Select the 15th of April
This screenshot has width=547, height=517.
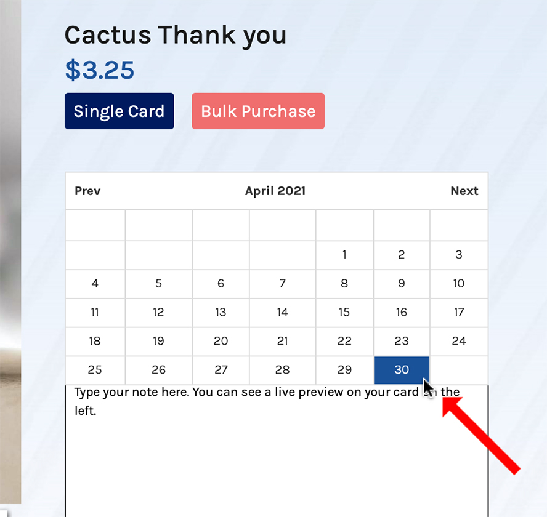coord(344,313)
